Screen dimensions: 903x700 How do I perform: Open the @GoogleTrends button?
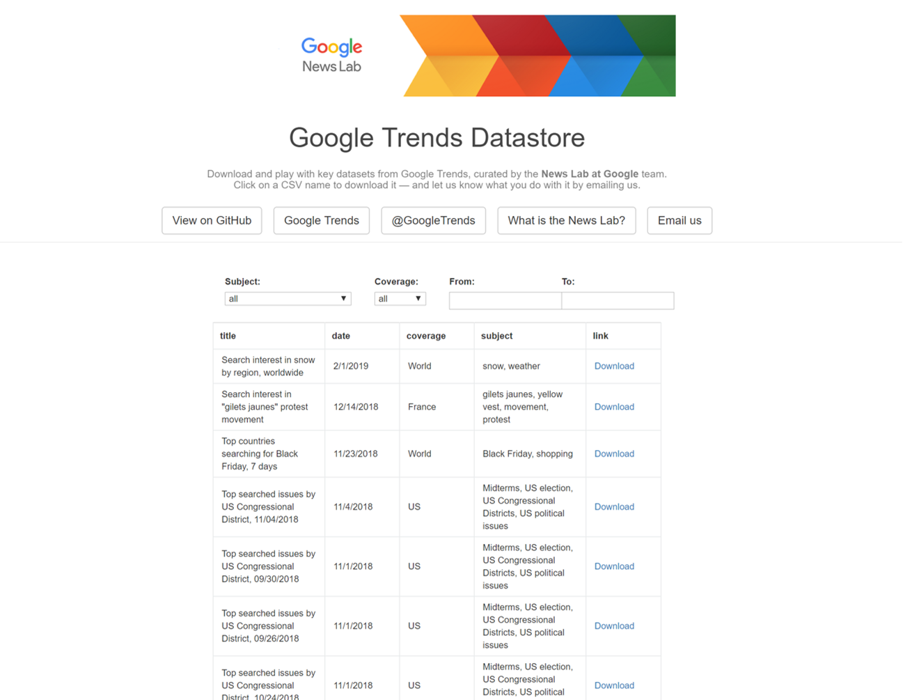(433, 221)
